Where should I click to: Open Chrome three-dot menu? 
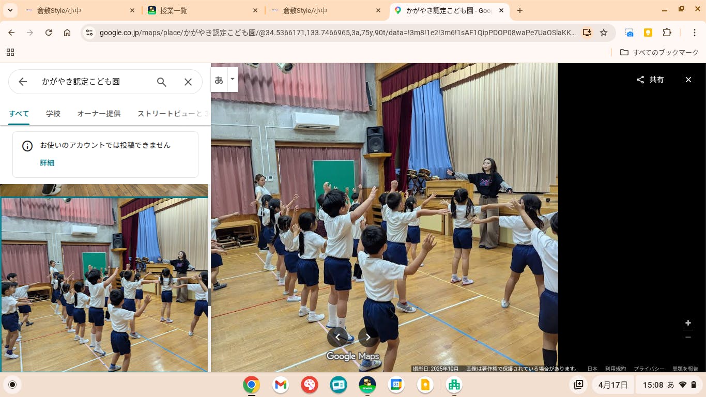(695, 33)
